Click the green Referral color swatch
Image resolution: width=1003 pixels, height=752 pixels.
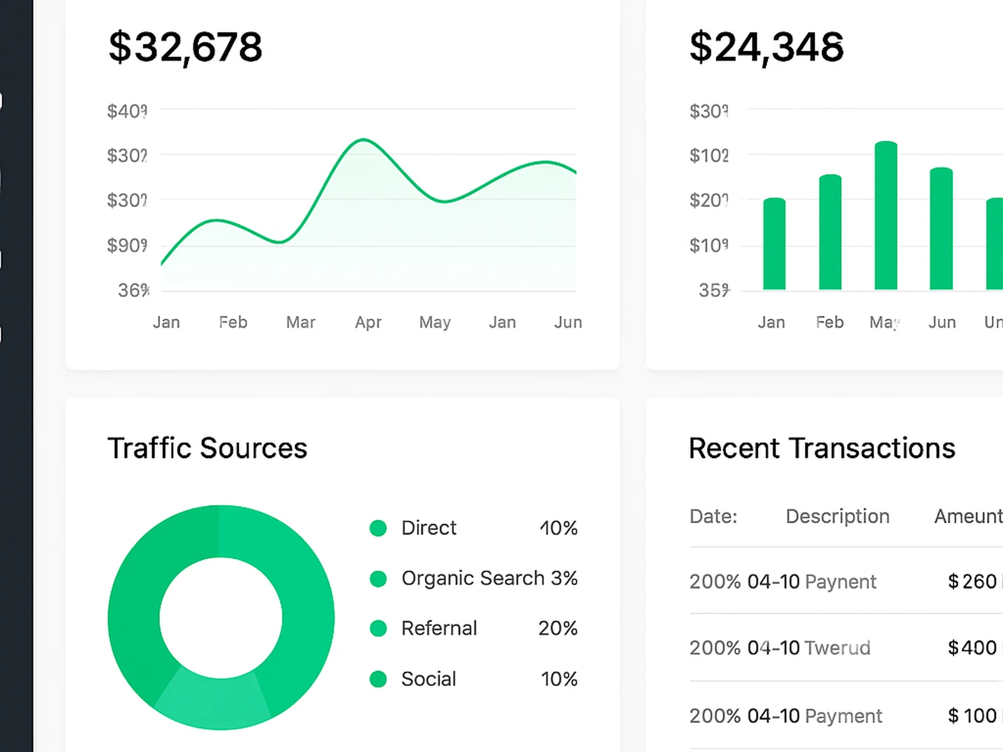[379, 629]
